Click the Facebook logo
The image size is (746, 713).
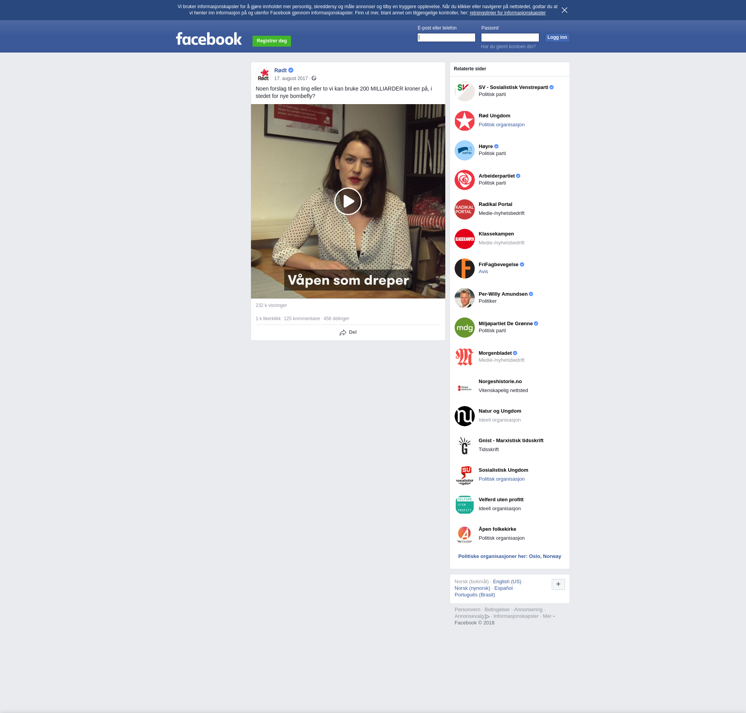pos(209,39)
